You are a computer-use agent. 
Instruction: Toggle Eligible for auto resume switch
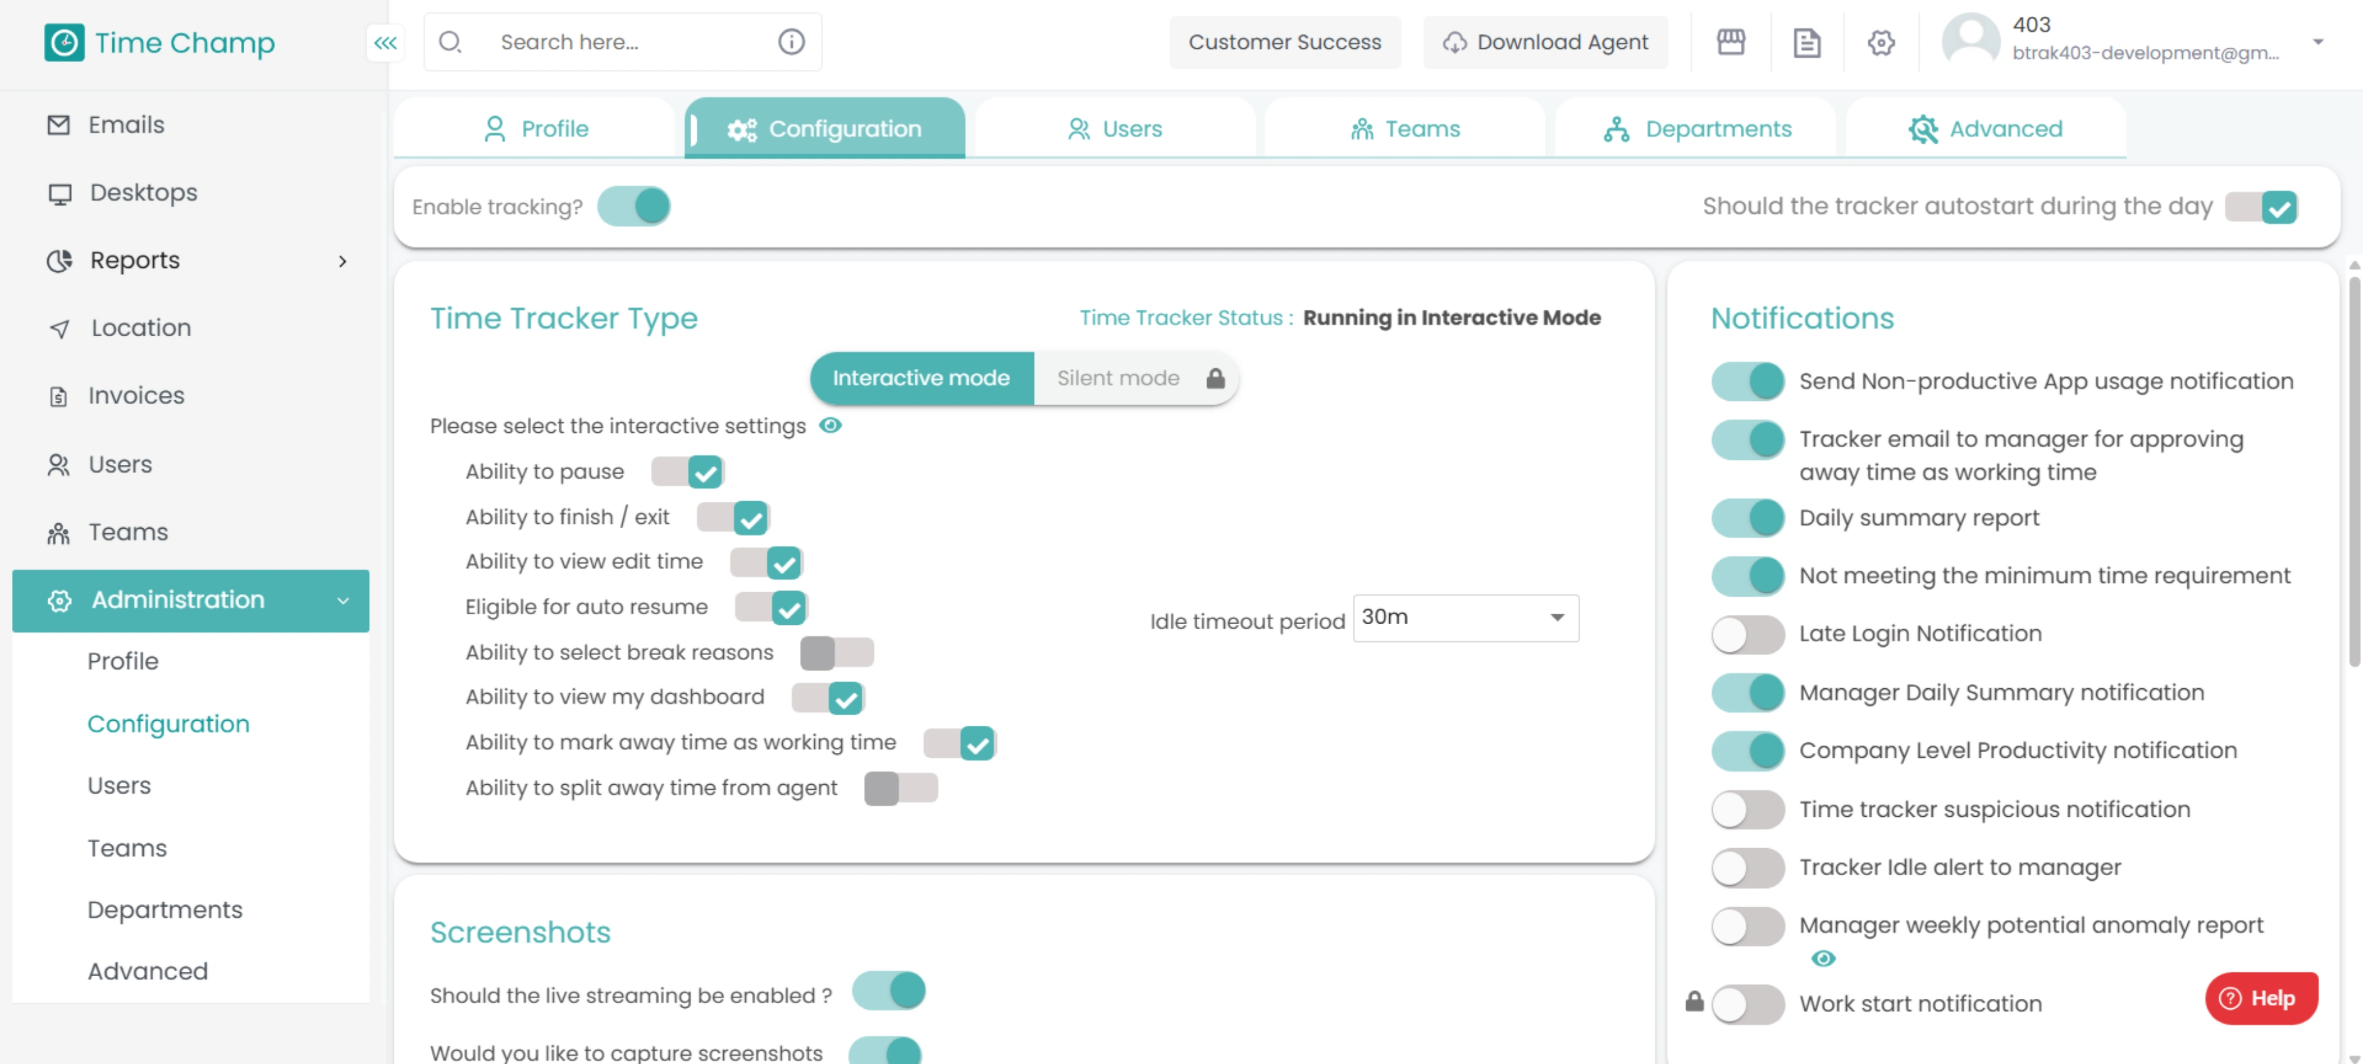[772, 608]
